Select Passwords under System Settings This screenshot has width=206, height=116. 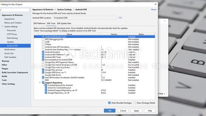pos(11,30)
